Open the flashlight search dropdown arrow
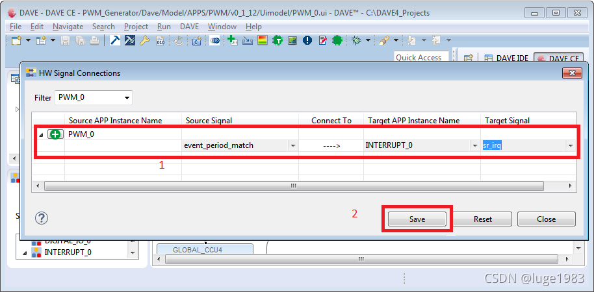 tap(396, 40)
